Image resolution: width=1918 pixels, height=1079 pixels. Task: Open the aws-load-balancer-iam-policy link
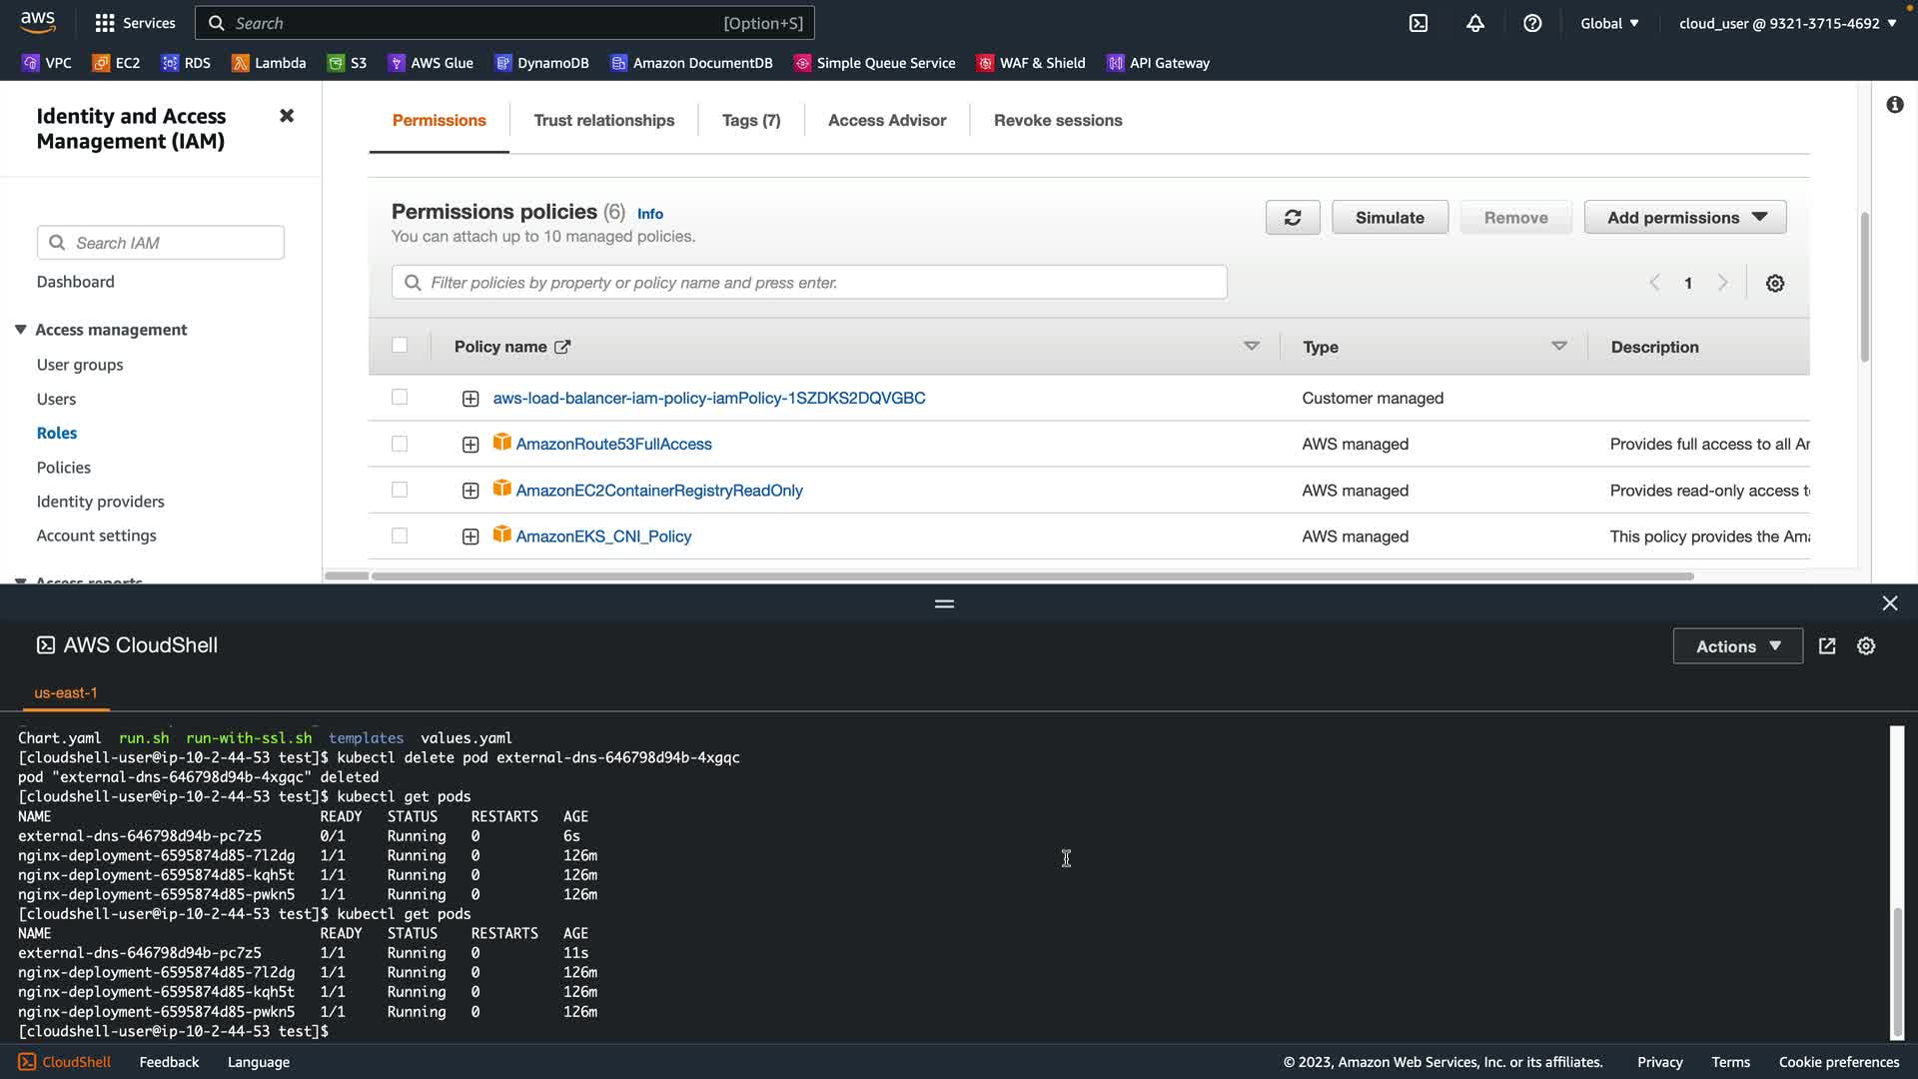point(708,398)
